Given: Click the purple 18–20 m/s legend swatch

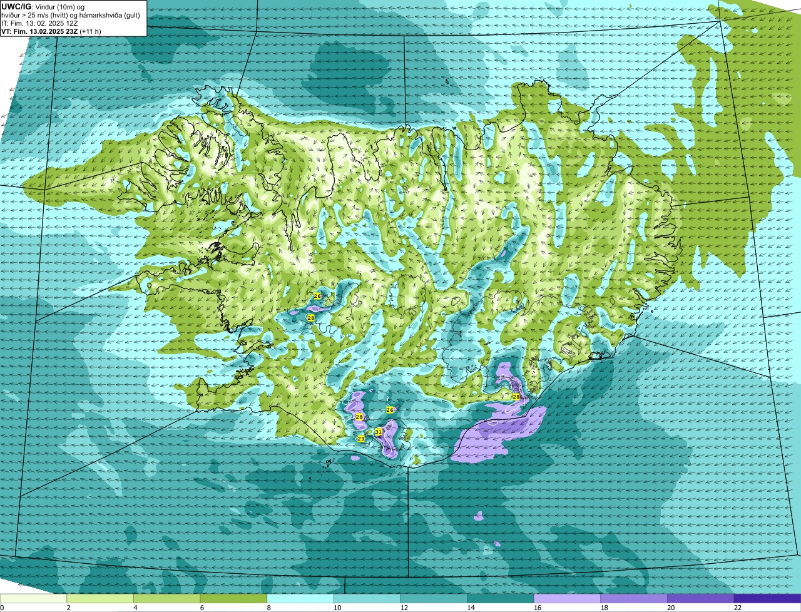Looking at the screenshot, I should tap(634, 598).
